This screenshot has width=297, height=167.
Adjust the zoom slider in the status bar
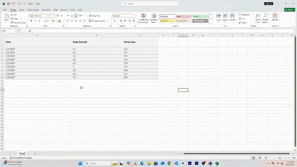click(x=280, y=158)
